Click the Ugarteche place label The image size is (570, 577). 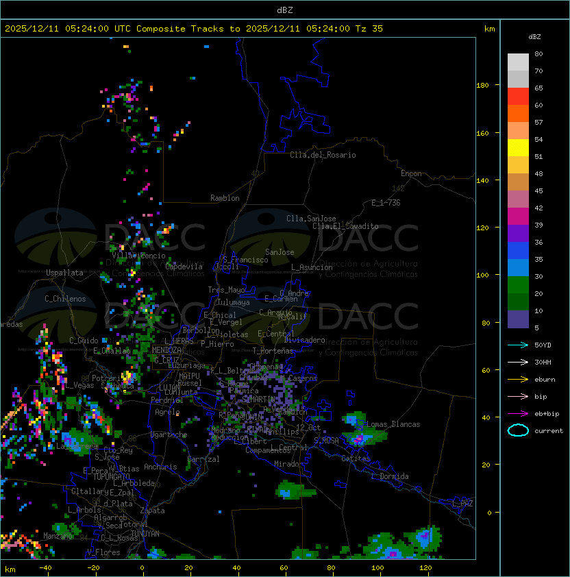click(169, 435)
